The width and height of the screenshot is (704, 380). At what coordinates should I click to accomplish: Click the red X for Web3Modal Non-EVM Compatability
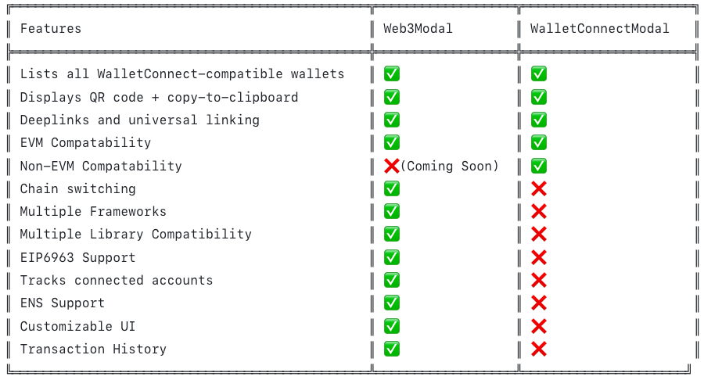(x=392, y=166)
